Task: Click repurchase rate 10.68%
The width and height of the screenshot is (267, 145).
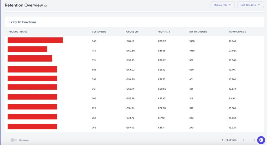Action: coord(233,60)
